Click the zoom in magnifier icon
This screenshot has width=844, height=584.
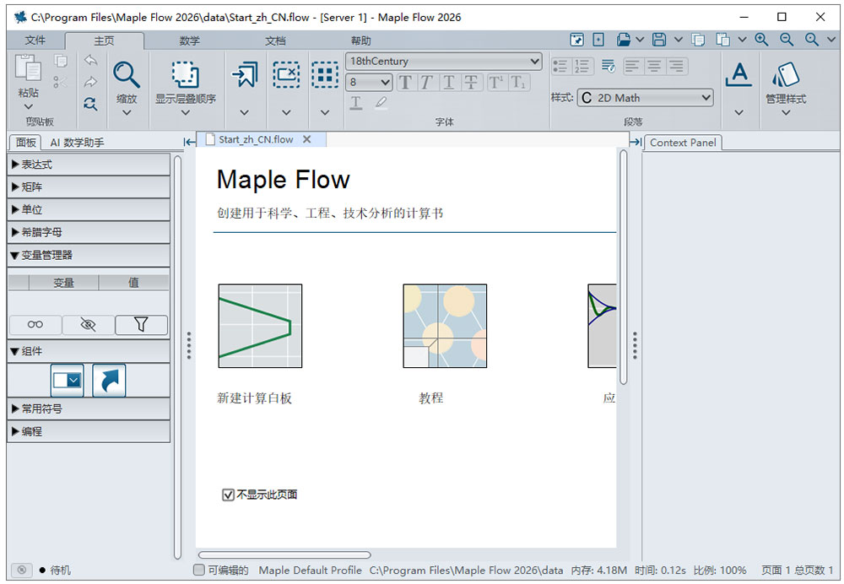click(761, 40)
